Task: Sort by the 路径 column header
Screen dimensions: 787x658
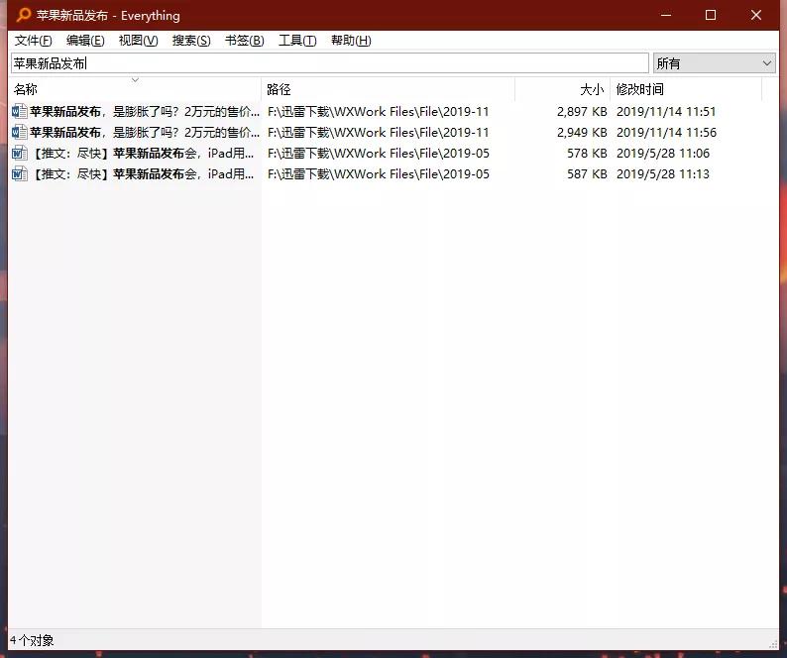Action: (388, 89)
